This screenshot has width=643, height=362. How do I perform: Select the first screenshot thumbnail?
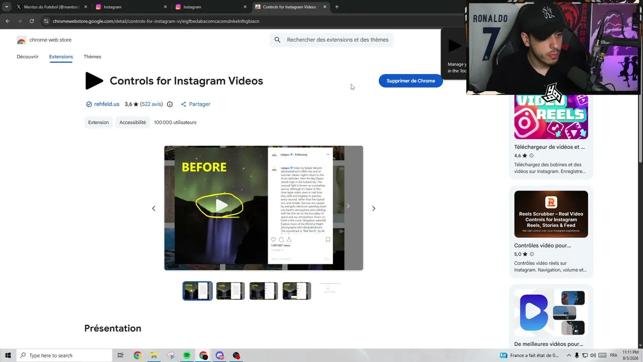[x=197, y=291]
